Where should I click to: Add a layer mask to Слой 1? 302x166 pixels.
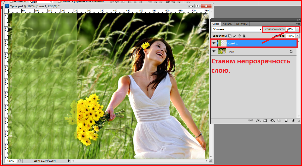click(x=265, y=120)
